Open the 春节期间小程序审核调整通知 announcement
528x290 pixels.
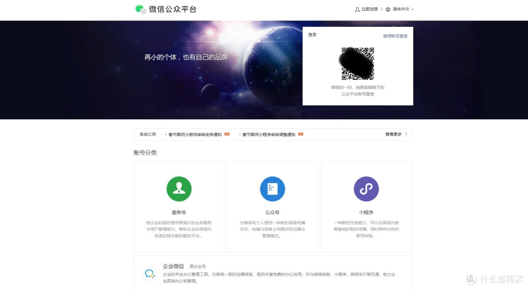pyautogui.click(x=269, y=134)
